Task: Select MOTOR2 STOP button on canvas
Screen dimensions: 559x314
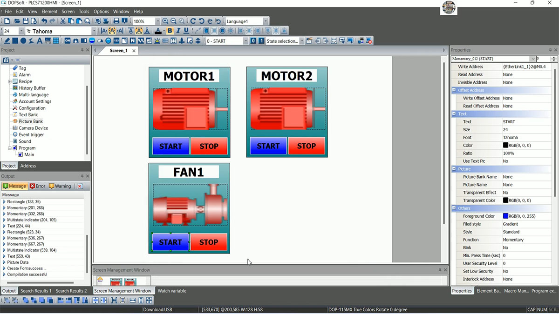Action: tap(307, 146)
